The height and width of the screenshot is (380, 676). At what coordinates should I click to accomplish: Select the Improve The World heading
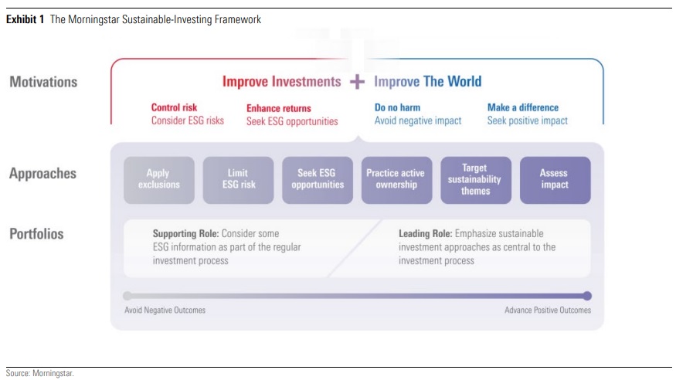pyautogui.click(x=427, y=82)
